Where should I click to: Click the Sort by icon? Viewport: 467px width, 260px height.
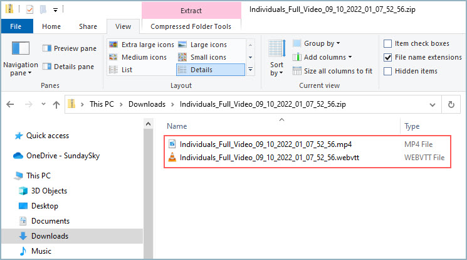click(276, 48)
